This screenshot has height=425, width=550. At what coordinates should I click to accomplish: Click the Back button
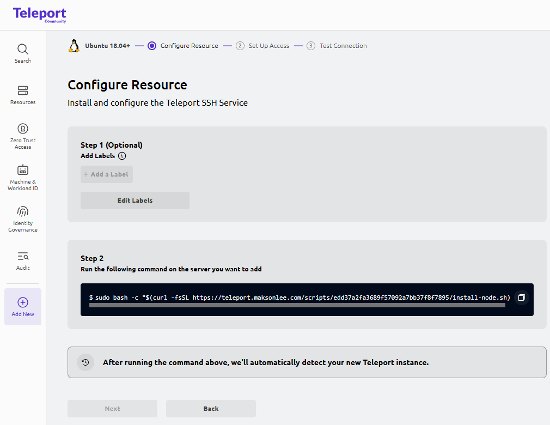[x=211, y=409]
